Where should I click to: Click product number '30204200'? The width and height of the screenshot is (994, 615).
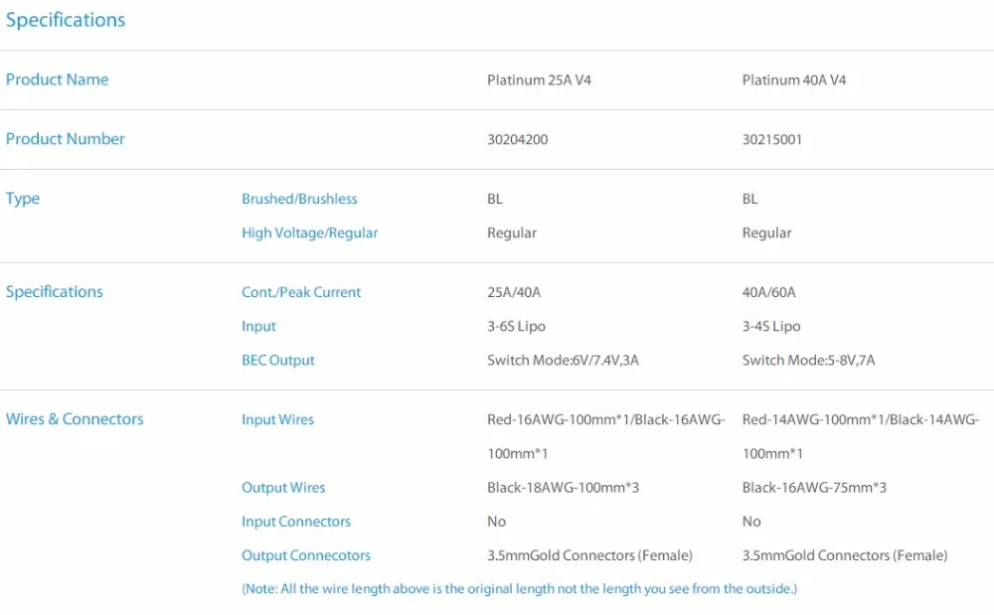[x=517, y=140]
